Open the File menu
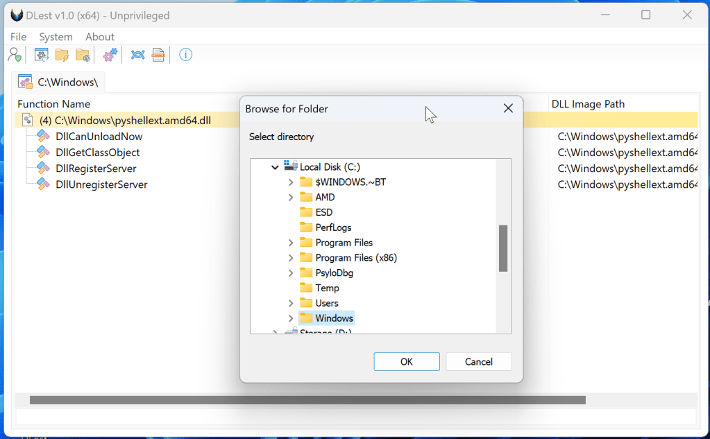 coord(19,37)
